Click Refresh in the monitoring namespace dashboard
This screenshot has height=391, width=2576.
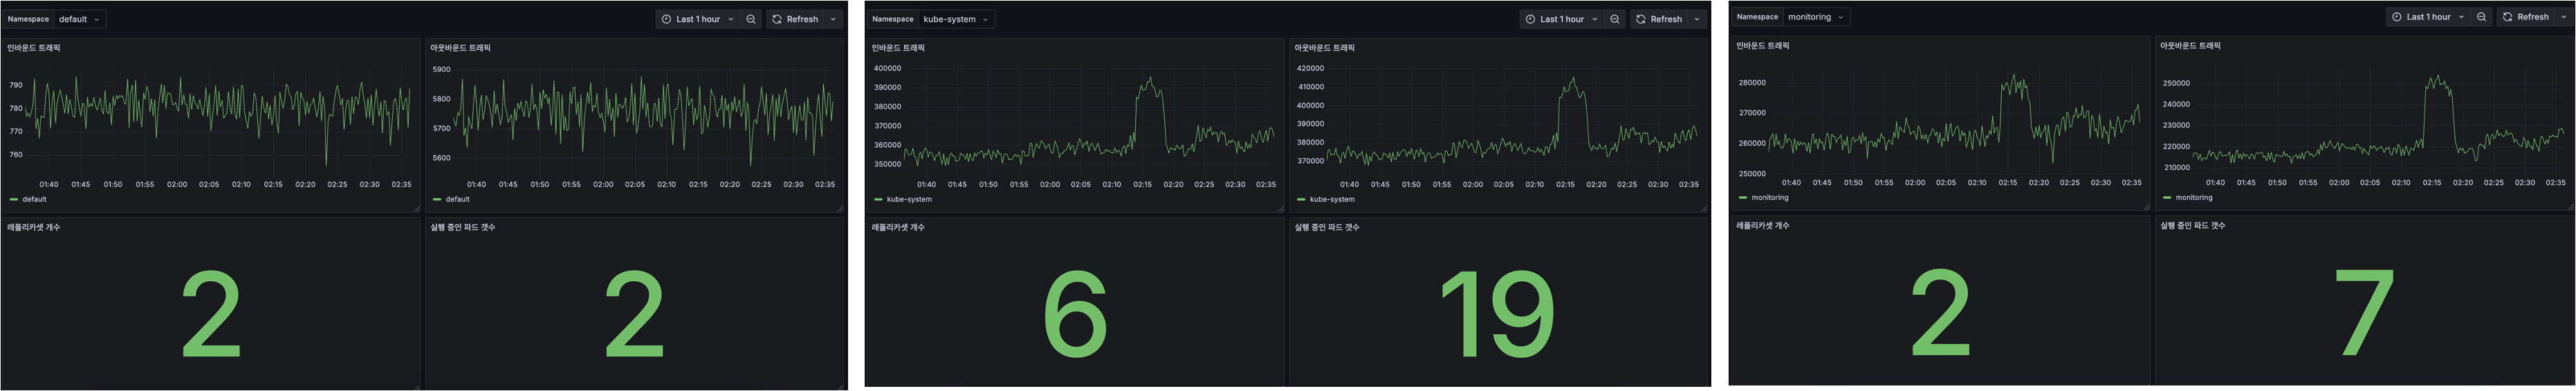pos(2526,17)
